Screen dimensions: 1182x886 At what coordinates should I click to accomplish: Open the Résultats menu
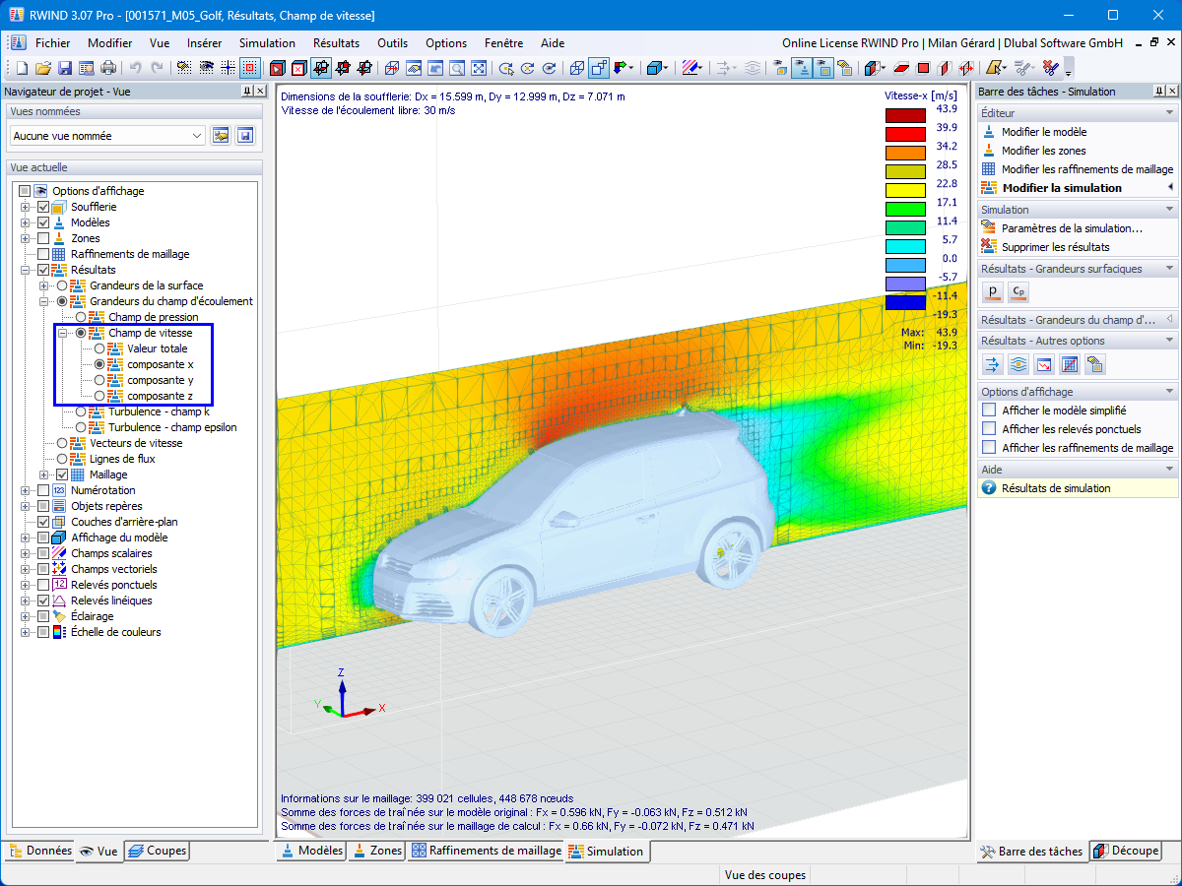point(336,43)
